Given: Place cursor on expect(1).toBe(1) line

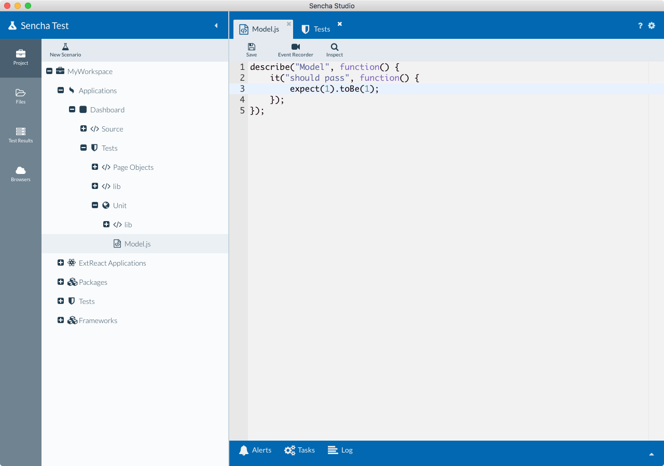Looking at the screenshot, I should pos(335,89).
